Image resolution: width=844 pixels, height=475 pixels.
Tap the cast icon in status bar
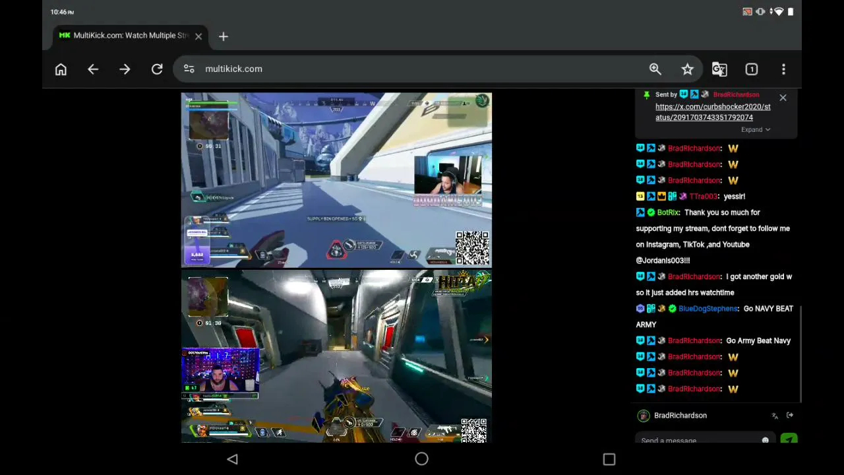coord(747,12)
